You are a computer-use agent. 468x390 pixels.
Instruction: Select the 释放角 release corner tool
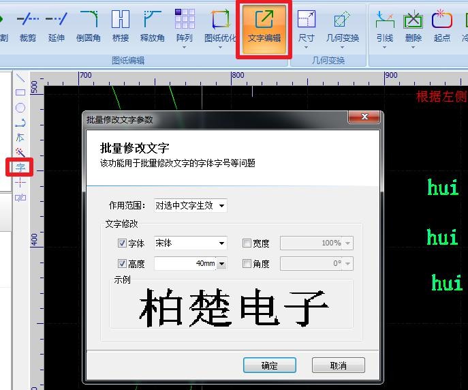click(x=152, y=26)
